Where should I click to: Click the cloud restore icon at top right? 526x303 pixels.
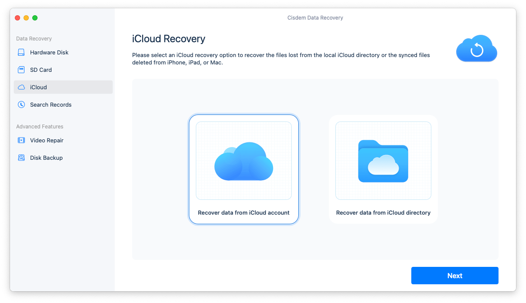476,48
